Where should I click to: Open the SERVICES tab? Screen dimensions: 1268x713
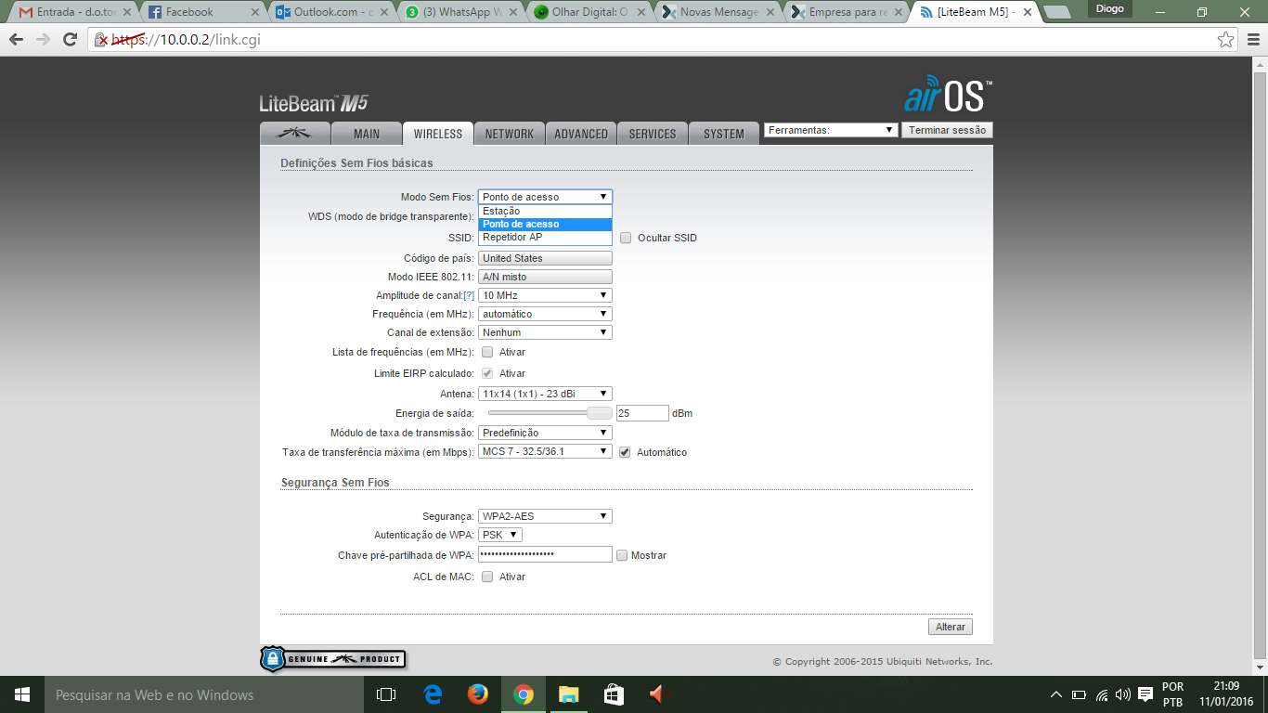(x=653, y=134)
